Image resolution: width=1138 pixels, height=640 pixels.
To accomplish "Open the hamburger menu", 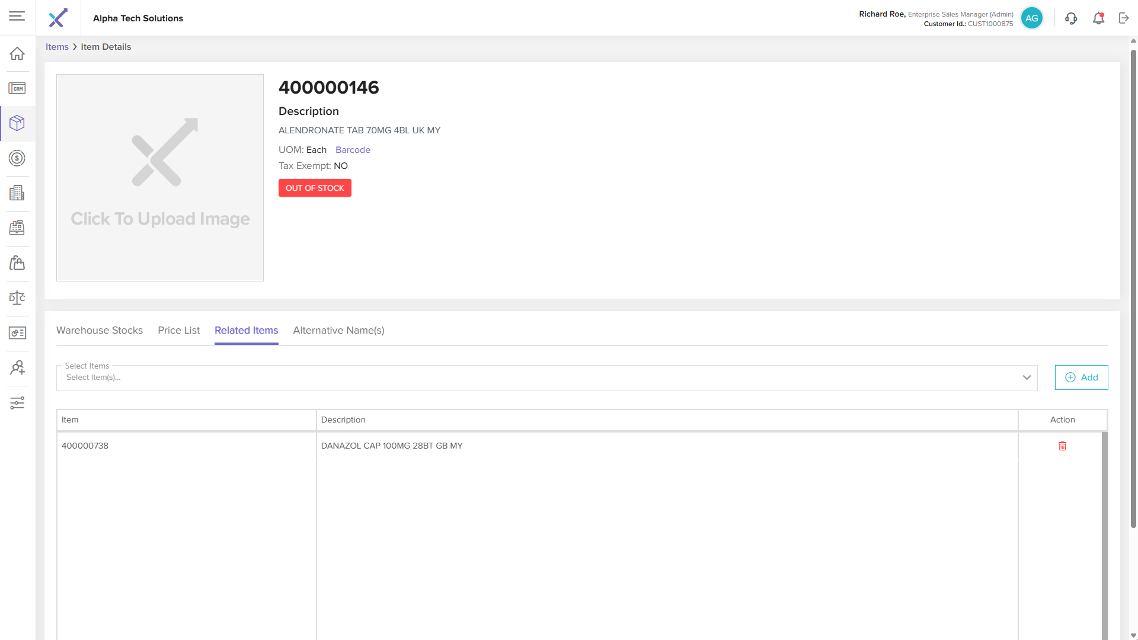I will coord(17,16).
